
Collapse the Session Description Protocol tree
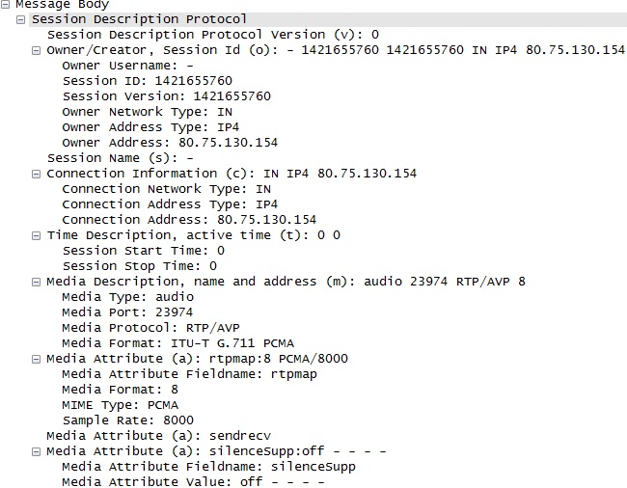pyautogui.click(x=20, y=19)
